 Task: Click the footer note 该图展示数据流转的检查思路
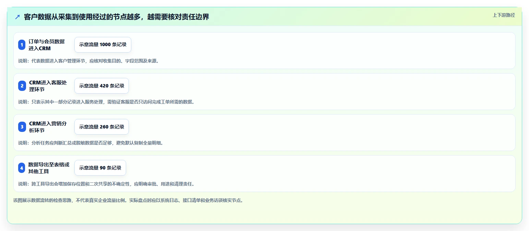128,200
